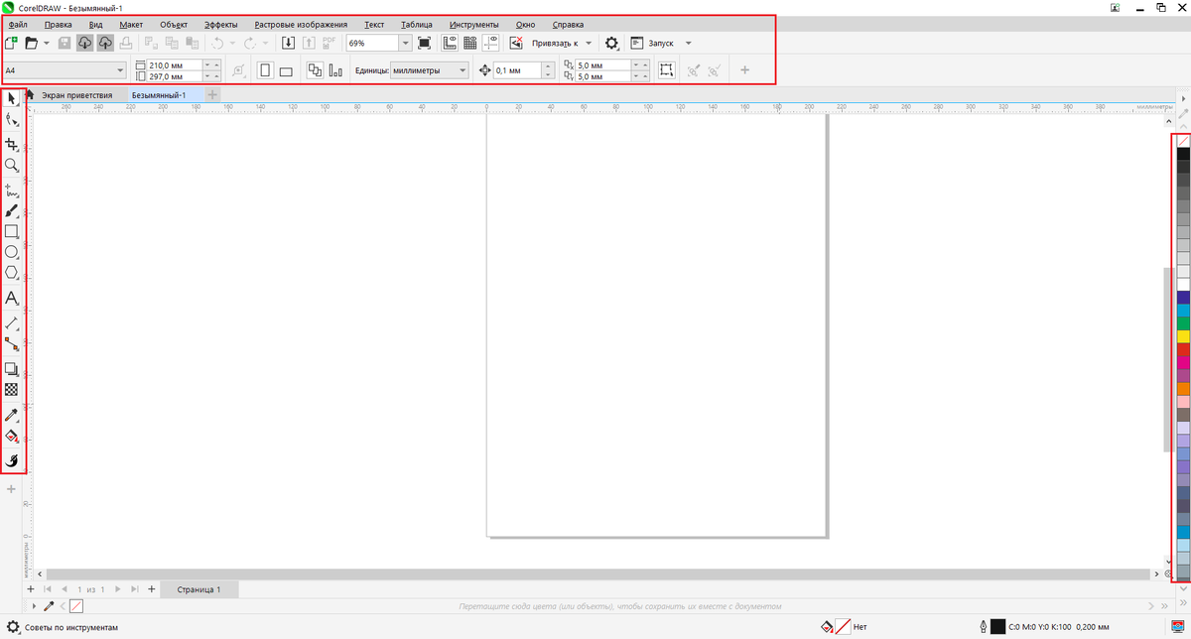Click the Open folder icon
The width and height of the screenshot is (1191, 639).
click(31, 43)
